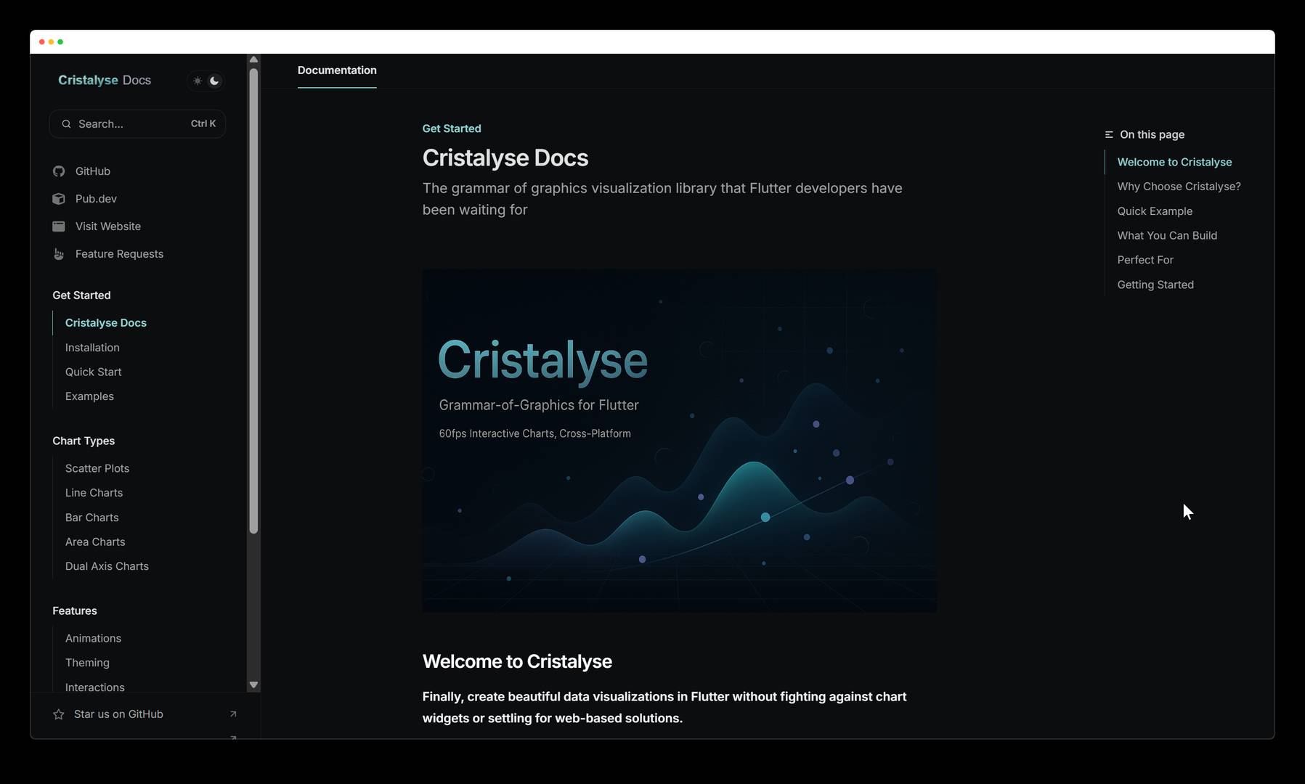
Task: Click the Cristalyse hero banner image
Action: click(x=679, y=439)
